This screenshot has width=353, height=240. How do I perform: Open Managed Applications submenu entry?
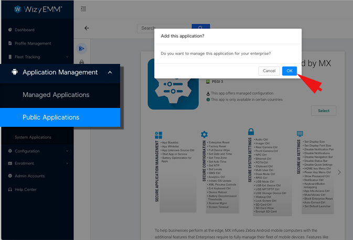click(56, 95)
